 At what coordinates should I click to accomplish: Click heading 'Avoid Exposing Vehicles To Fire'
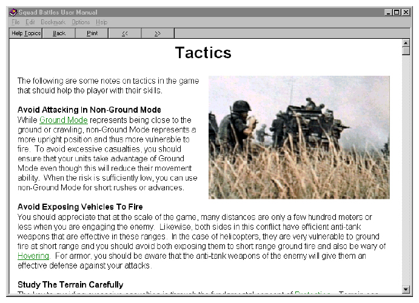coord(80,207)
